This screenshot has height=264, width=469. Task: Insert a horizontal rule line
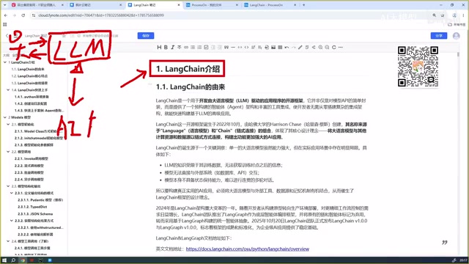[233, 47]
